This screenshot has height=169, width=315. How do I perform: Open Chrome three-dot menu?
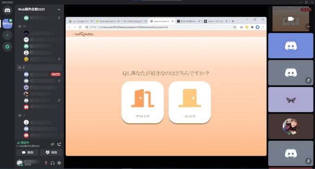[263, 27]
